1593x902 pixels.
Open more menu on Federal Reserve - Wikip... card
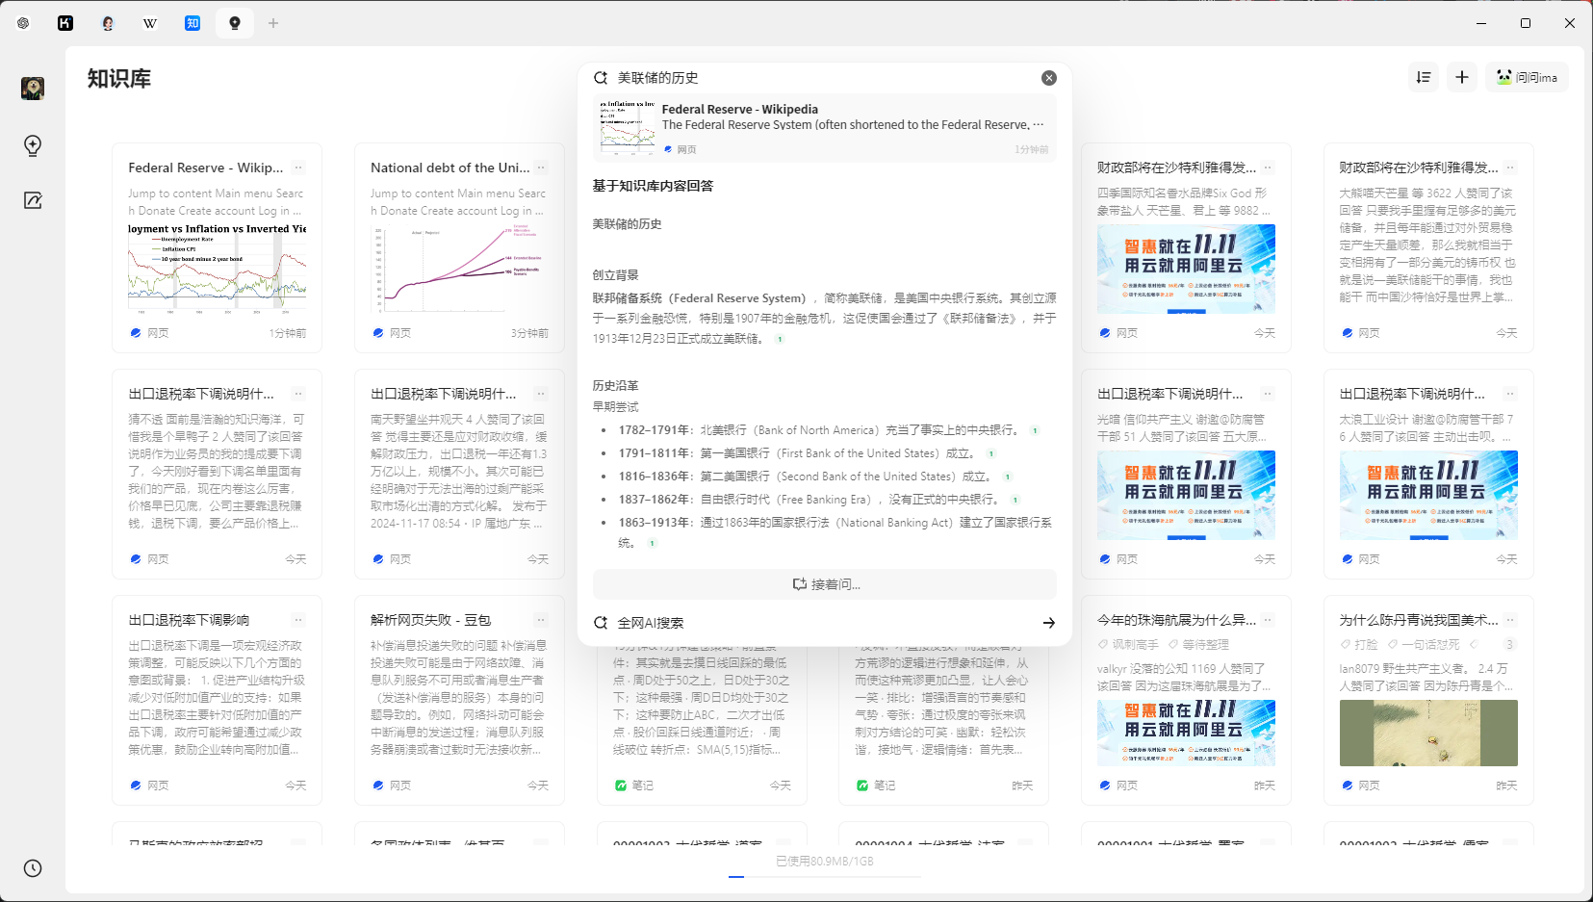[298, 168]
